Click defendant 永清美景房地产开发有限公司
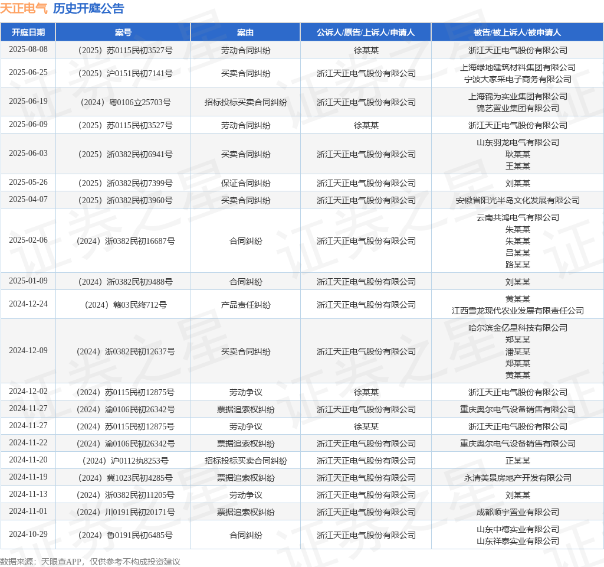604x567 pixels. tap(517, 478)
